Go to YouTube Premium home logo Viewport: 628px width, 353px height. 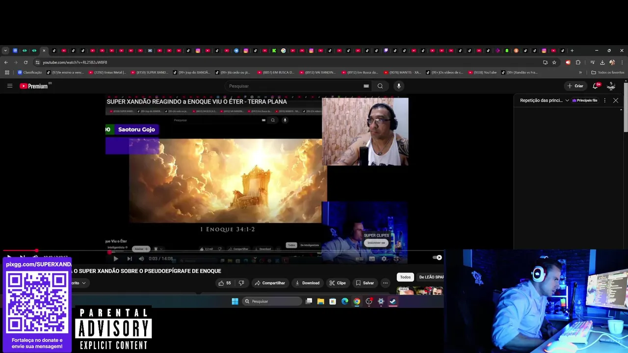34,86
